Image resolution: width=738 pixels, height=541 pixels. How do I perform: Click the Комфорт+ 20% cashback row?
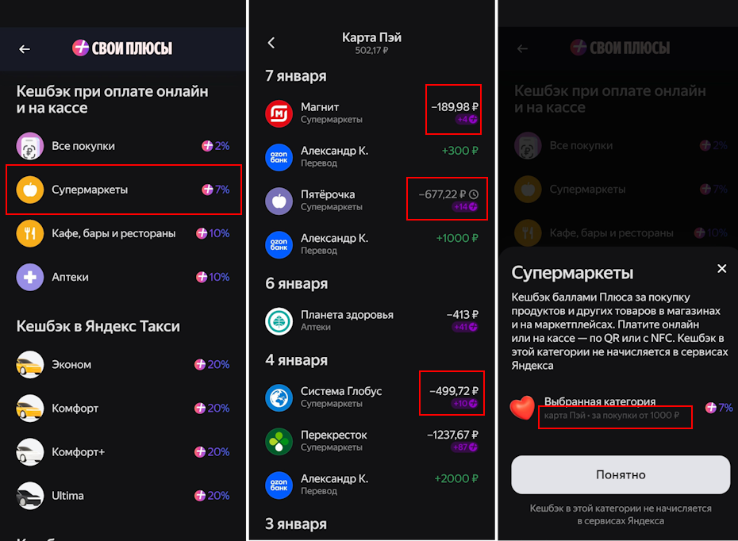tap(123, 451)
